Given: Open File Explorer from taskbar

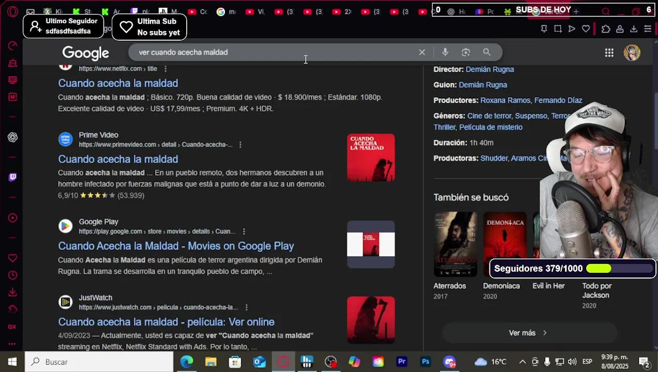Looking at the screenshot, I should tap(211, 362).
